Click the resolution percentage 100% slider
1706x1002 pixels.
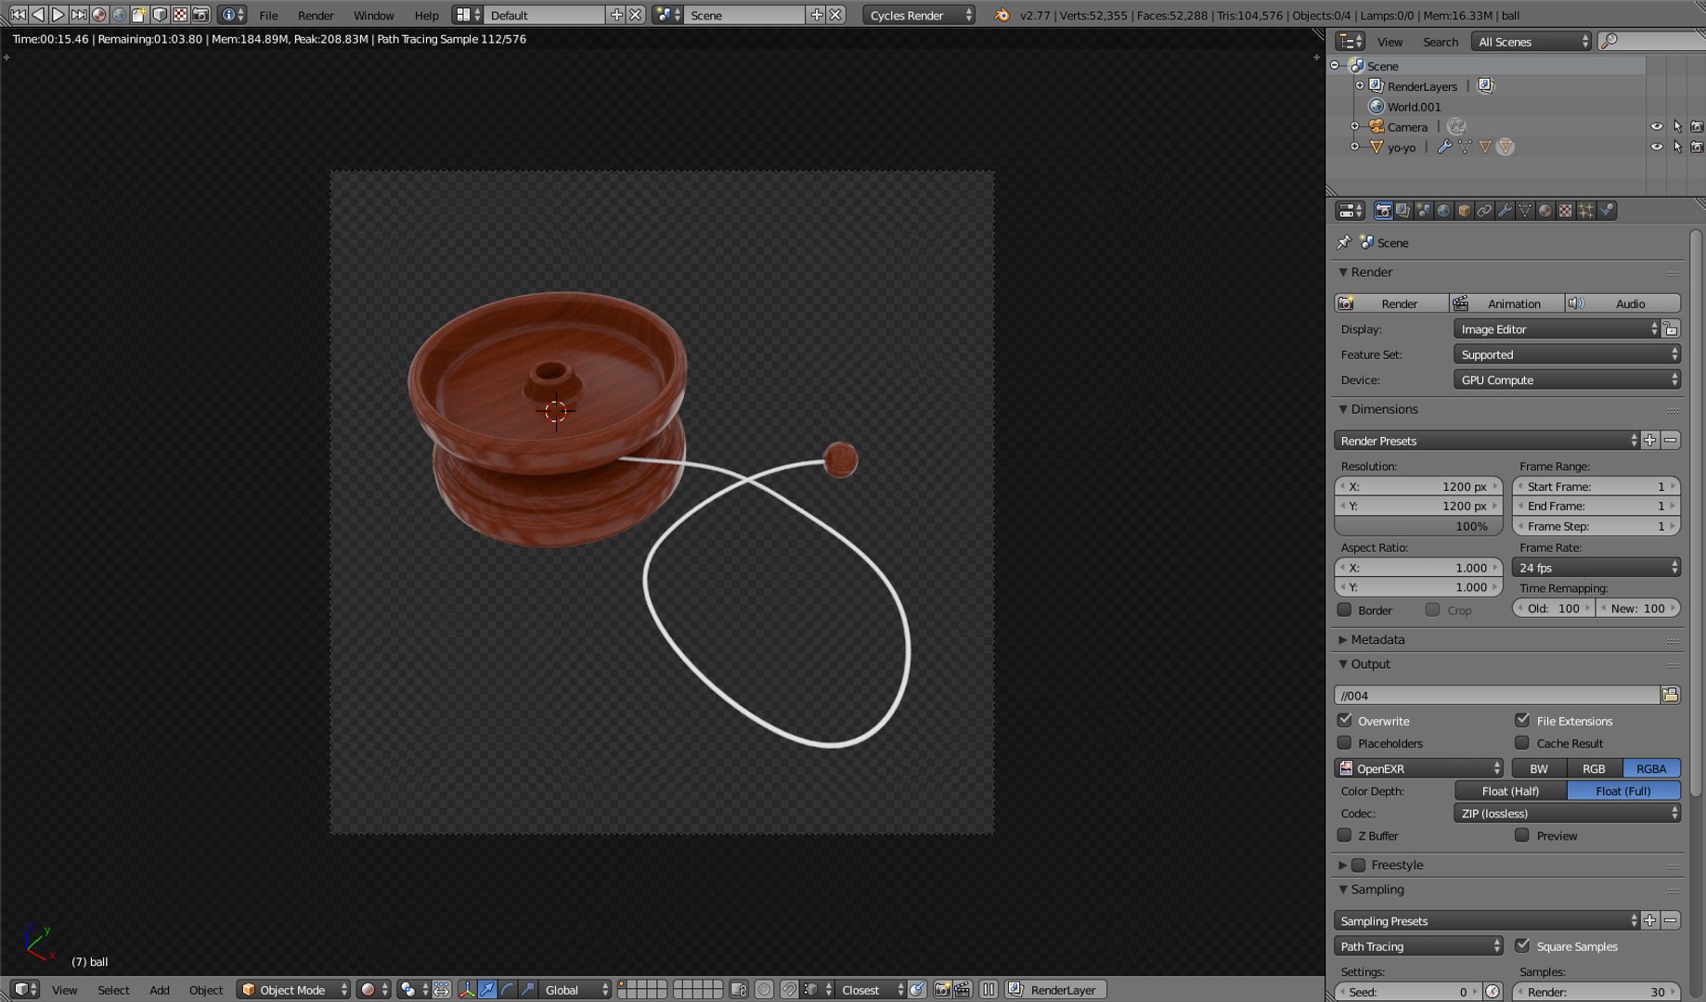pos(1418,526)
